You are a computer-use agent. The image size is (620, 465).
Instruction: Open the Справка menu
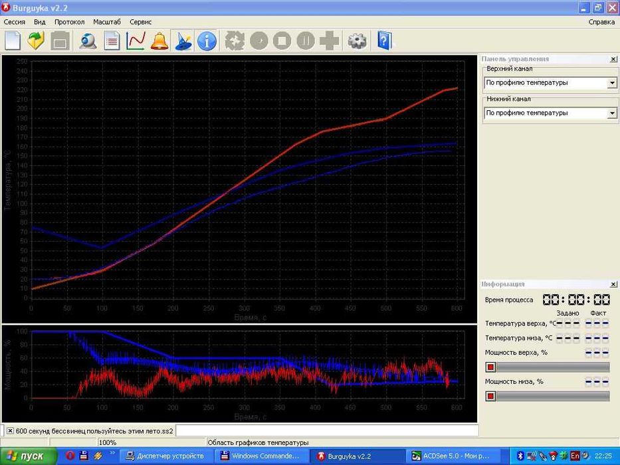tap(601, 22)
